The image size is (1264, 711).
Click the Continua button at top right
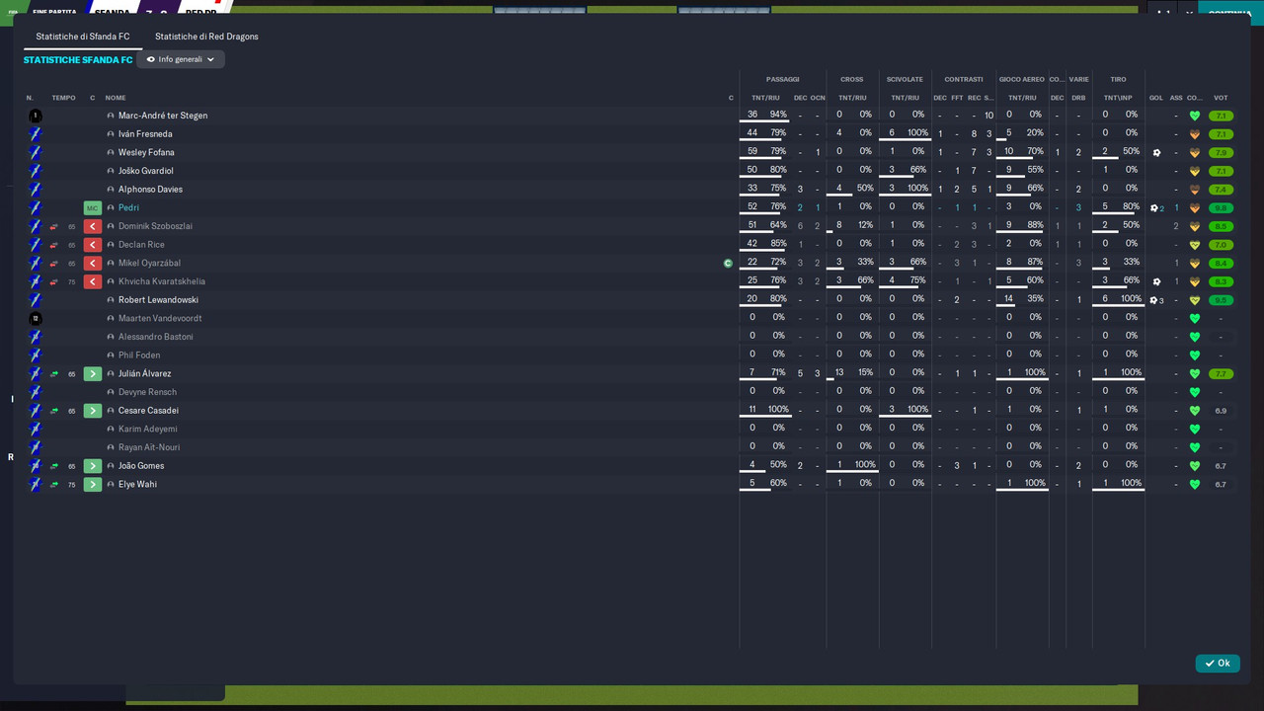(x=1229, y=13)
